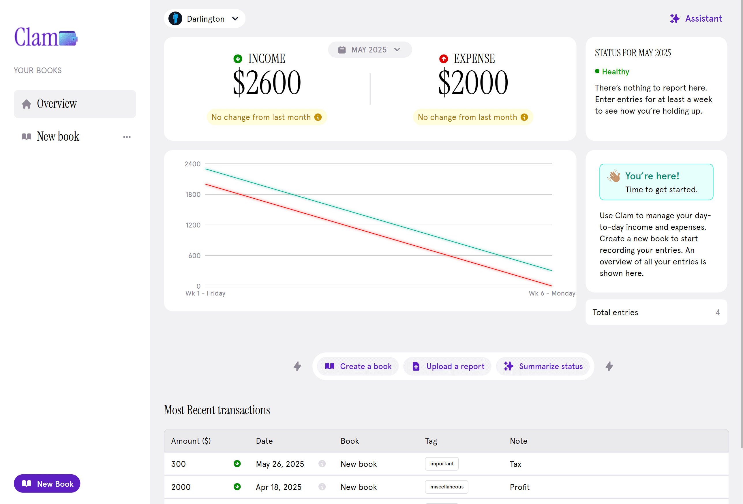Open the Darlington account dropdown chevron
Viewport: 743px width, 504px height.
pos(235,18)
